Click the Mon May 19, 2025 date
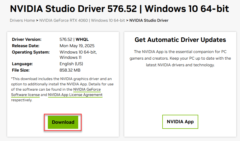The image size is (240, 141). pos(77,46)
